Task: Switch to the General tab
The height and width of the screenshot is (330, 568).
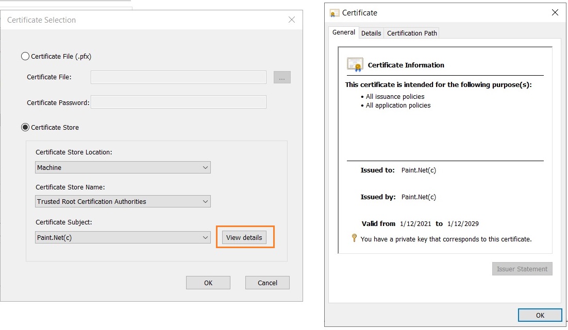Action: click(344, 32)
